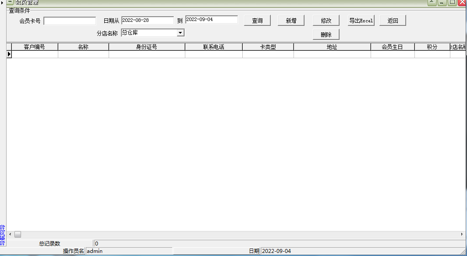
Task: Click the 会员生日 column header
Action: [x=392, y=46]
